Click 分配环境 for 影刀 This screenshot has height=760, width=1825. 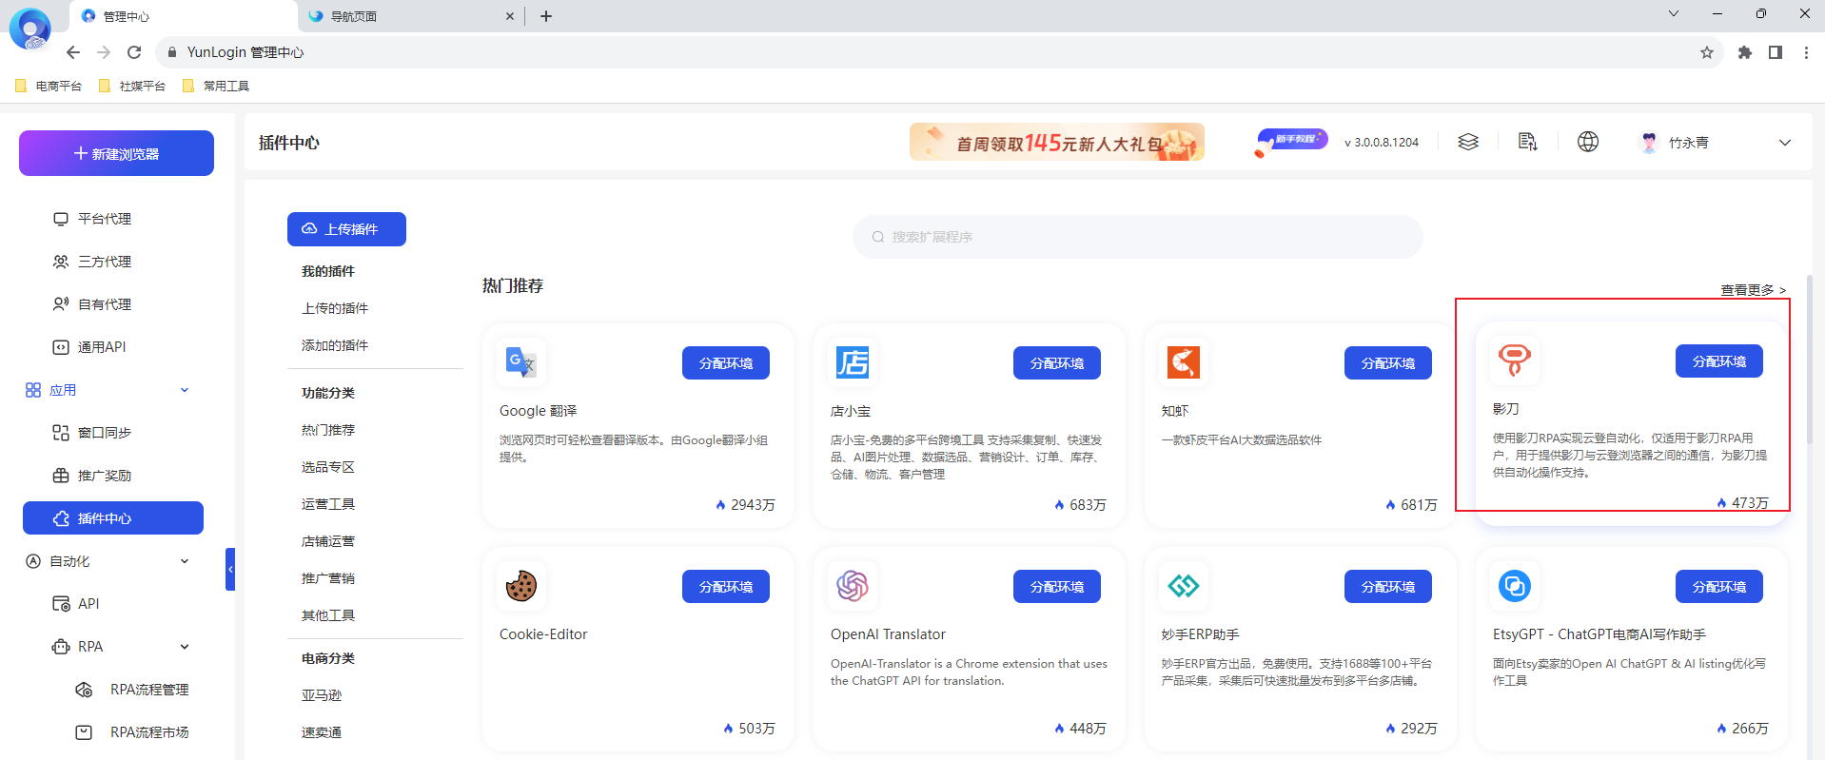pyautogui.click(x=1719, y=361)
